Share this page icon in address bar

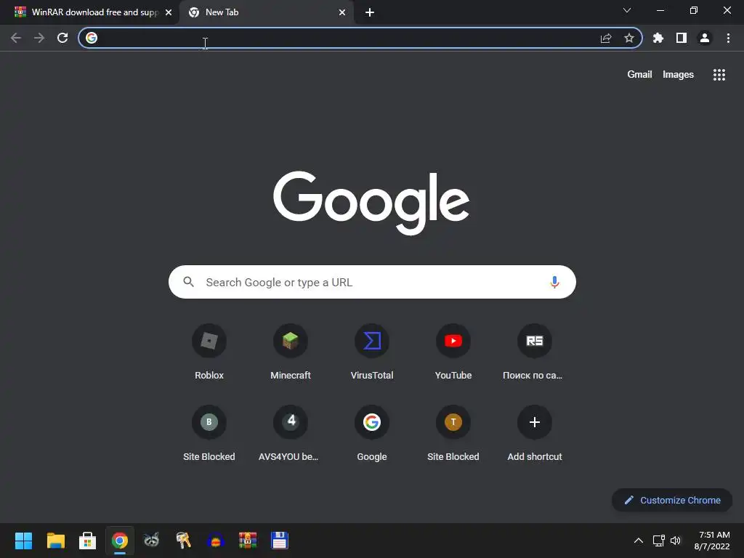coord(606,38)
